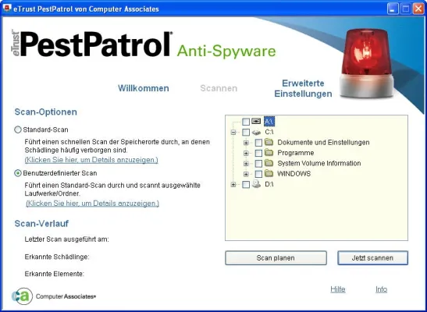Screen dimensions: 427x312
Task: Open the Hilfe link
Action: (338, 289)
